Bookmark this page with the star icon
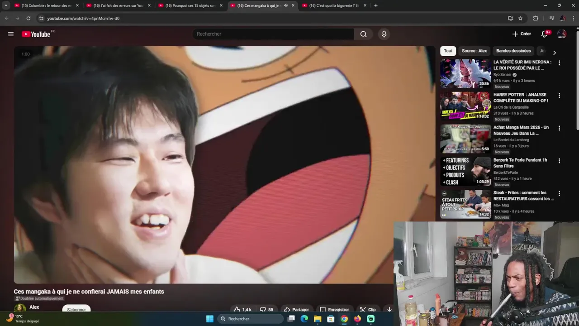Image resolution: width=579 pixels, height=326 pixels. pyautogui.click(x=520, y=18)
